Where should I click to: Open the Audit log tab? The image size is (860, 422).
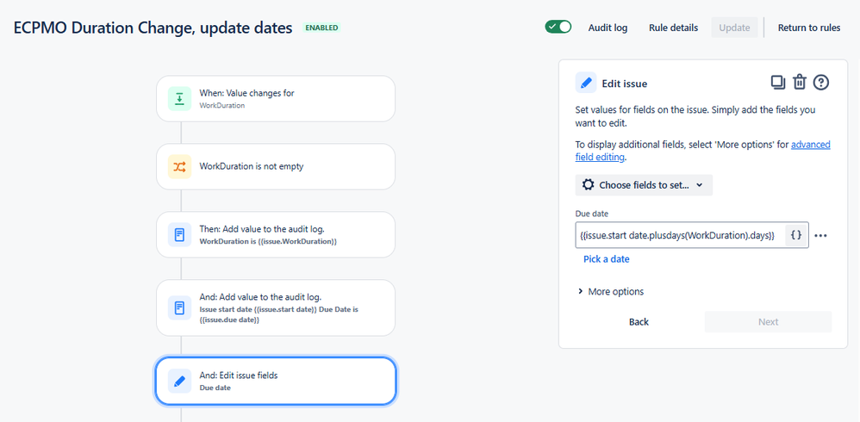(x=608, y=28)
